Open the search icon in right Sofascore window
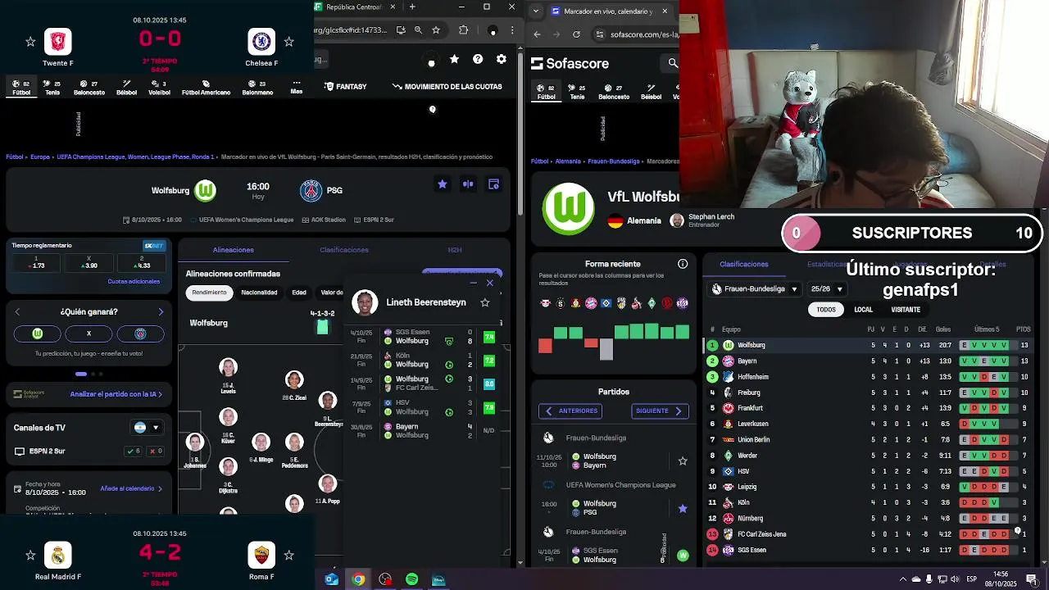This screenshot has height=590, width=1049. pyautogui.click(x=673, y=63)
